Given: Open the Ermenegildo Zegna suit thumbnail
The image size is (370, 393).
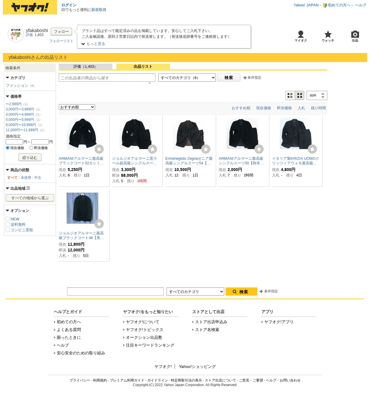Looking at the screenshot, I should (189, 133).
